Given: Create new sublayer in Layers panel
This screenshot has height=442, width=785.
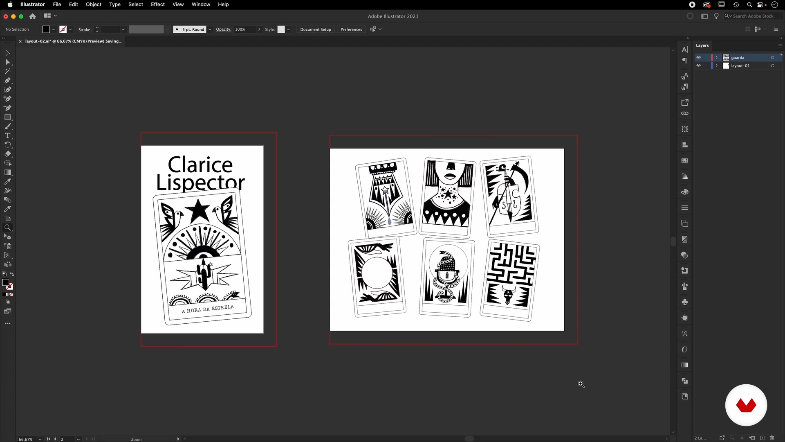Looking at the screenshot, I should point(752,438).
